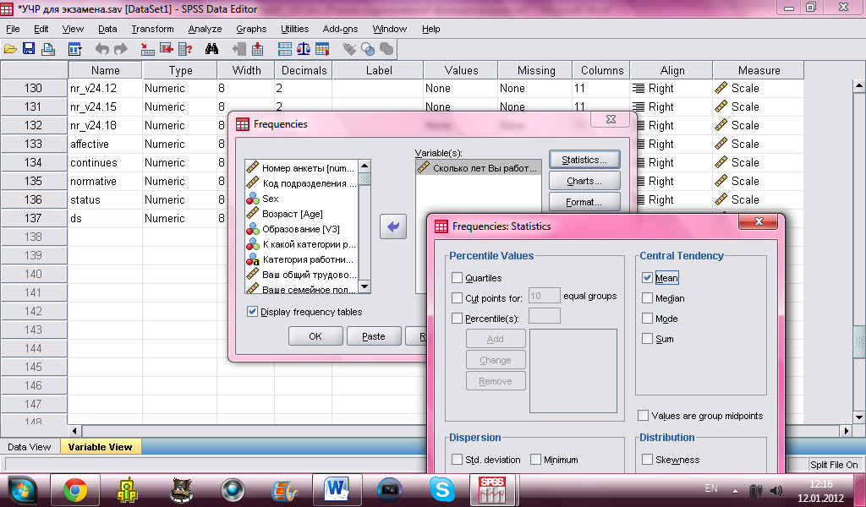Image resolution: width=866 pixels, height=507 pixels.
Task: Click the SPSS taskbar icon
Action: [x=493, y=490]
